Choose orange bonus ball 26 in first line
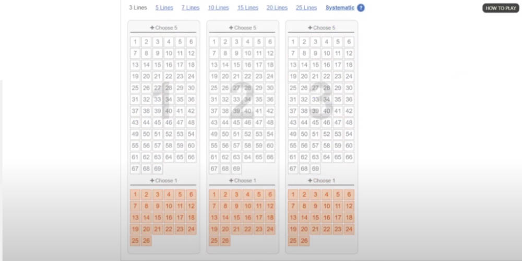Viewport: 522px width, 261px height. click(146, 241)
